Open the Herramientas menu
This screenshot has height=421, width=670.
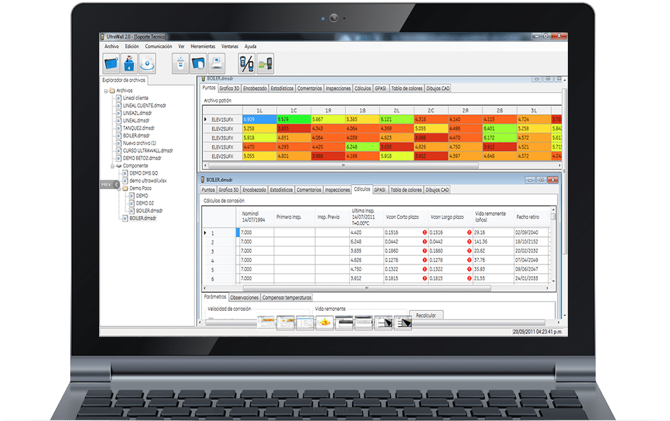click(x=203, y=46)
